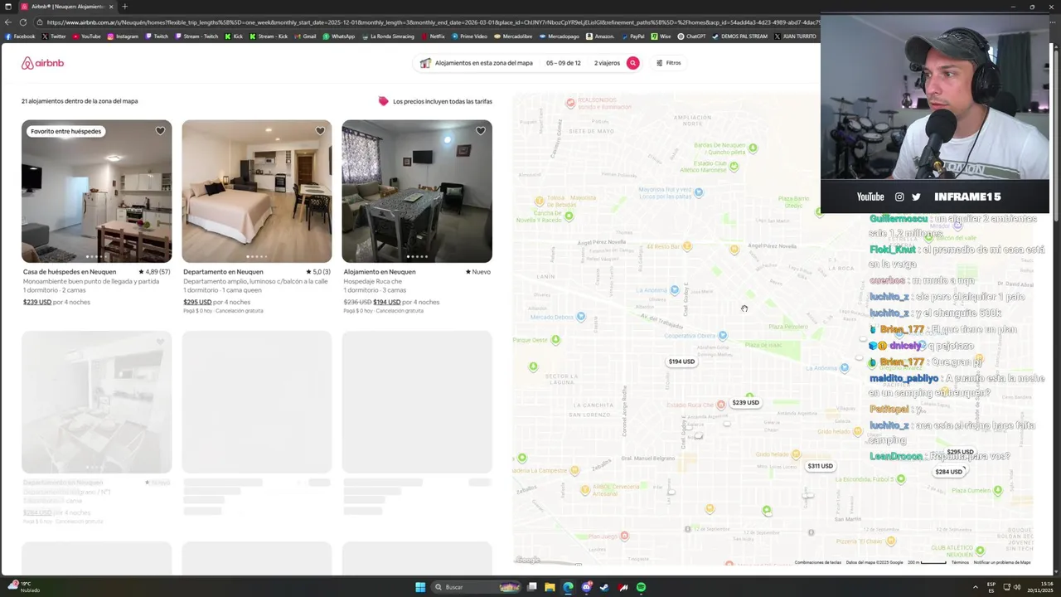Viewport: 1061px width, 597px height.
Task: Open the 'Alojamiento en Neuquen' listing photo
Action: [417, 192]
